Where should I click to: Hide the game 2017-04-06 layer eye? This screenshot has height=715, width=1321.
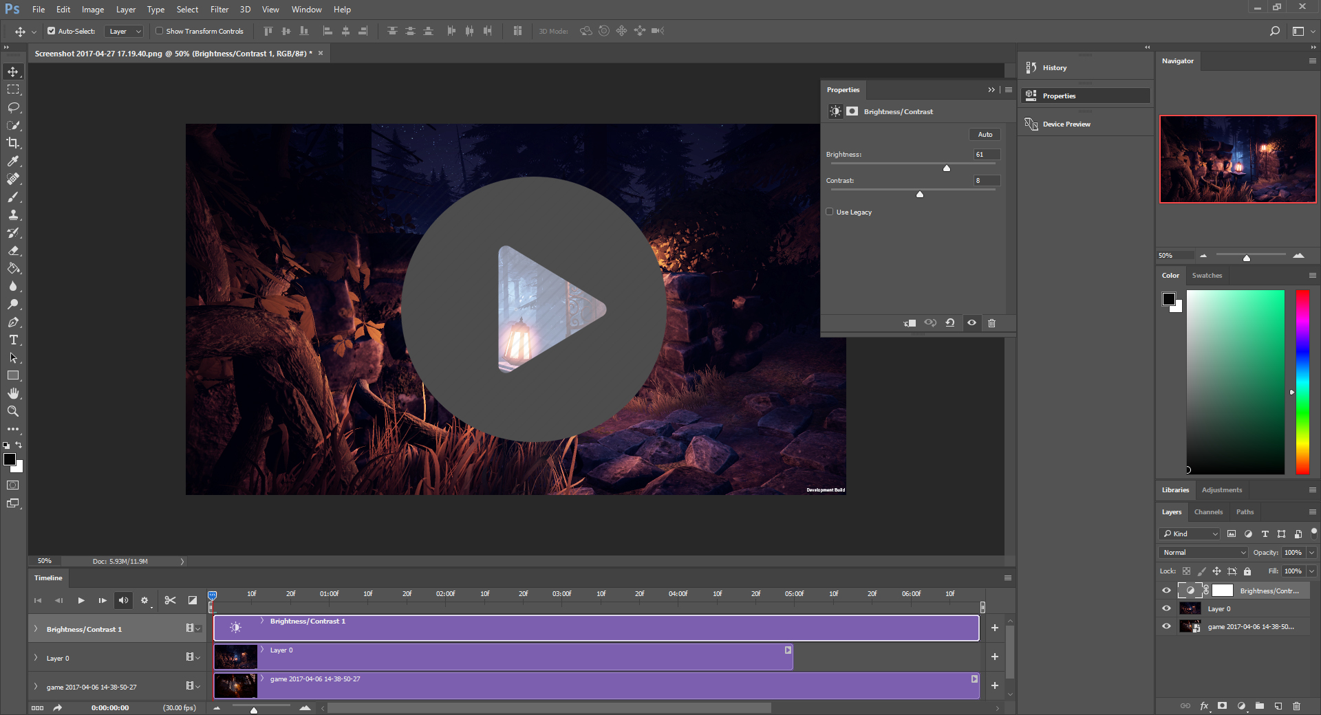pyautogui.click(x=1166, y=626)
